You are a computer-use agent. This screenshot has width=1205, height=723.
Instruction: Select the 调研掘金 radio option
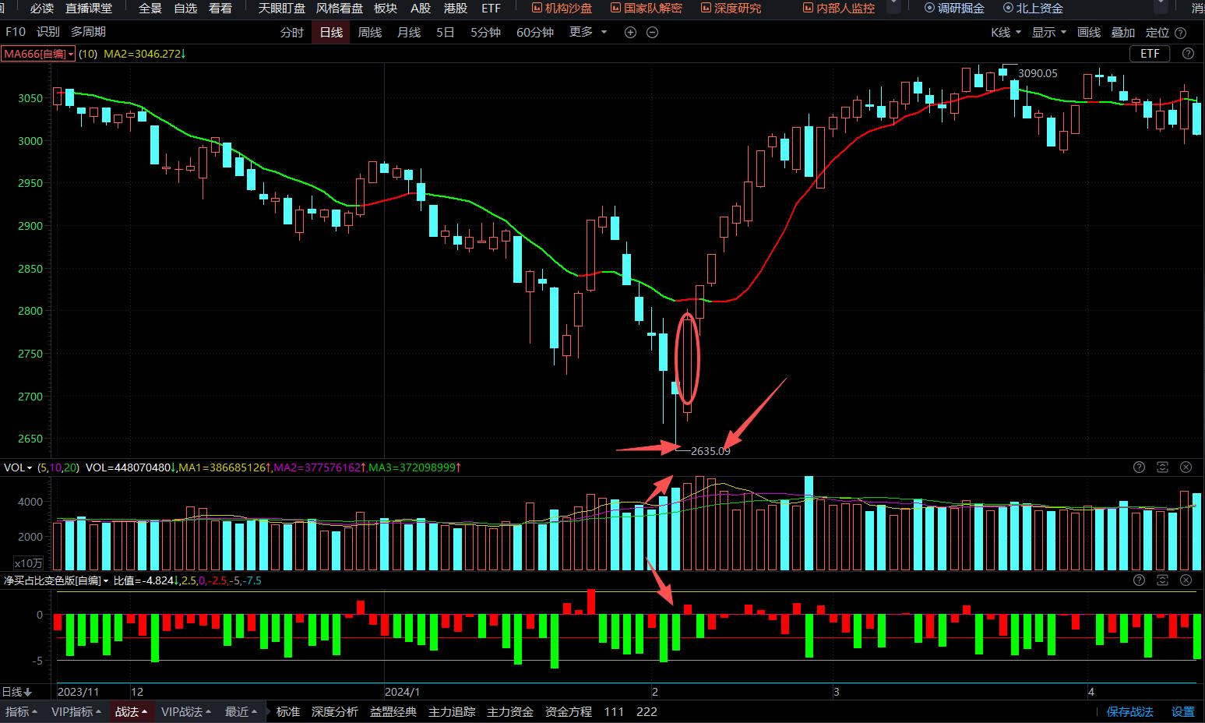click(954, 8)
